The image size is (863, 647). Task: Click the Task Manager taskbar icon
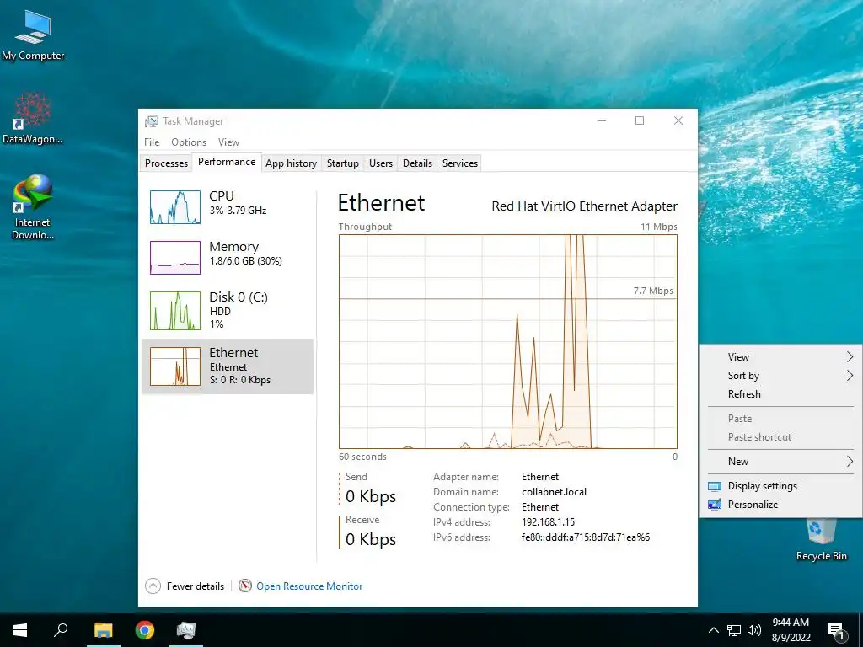click(x=186, y=630)
